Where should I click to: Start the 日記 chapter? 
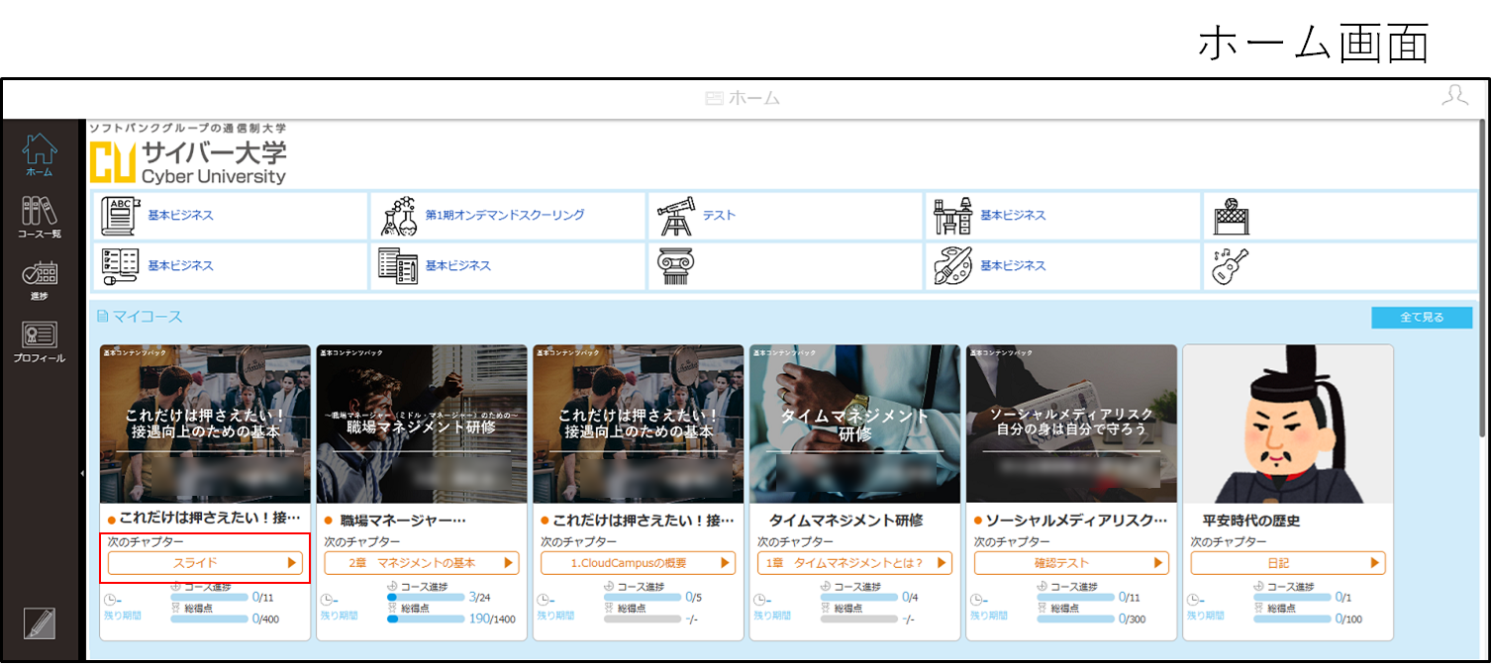pyautogui.click(x=1288, y=563)
